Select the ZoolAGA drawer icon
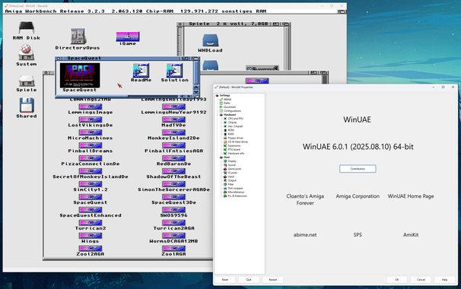The height and width of the screenshot is (289, 461). pyautogui.click(x=173, y=249)
